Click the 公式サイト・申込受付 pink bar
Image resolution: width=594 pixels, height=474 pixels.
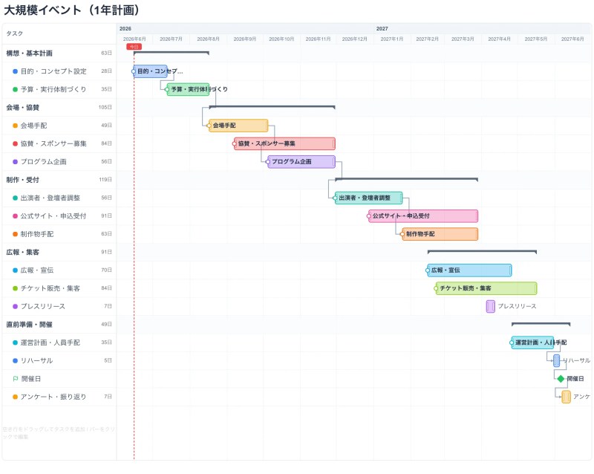(423, 216)
